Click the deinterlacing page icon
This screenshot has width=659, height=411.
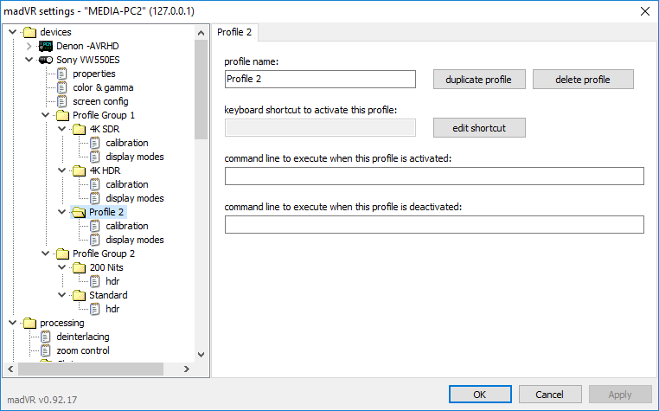[46, 337]
